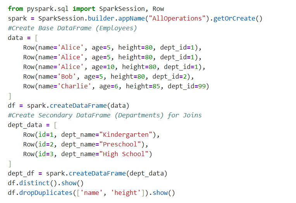Click the "AllOperations" string

[x=177, y=18]
